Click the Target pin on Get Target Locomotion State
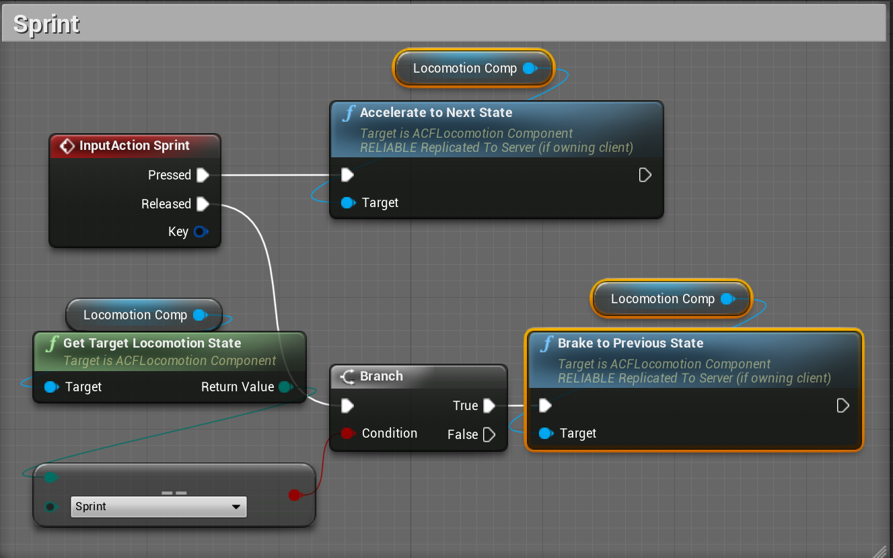Screen dimensions: 893x558 pyautogui.click(x=51, y=387)
